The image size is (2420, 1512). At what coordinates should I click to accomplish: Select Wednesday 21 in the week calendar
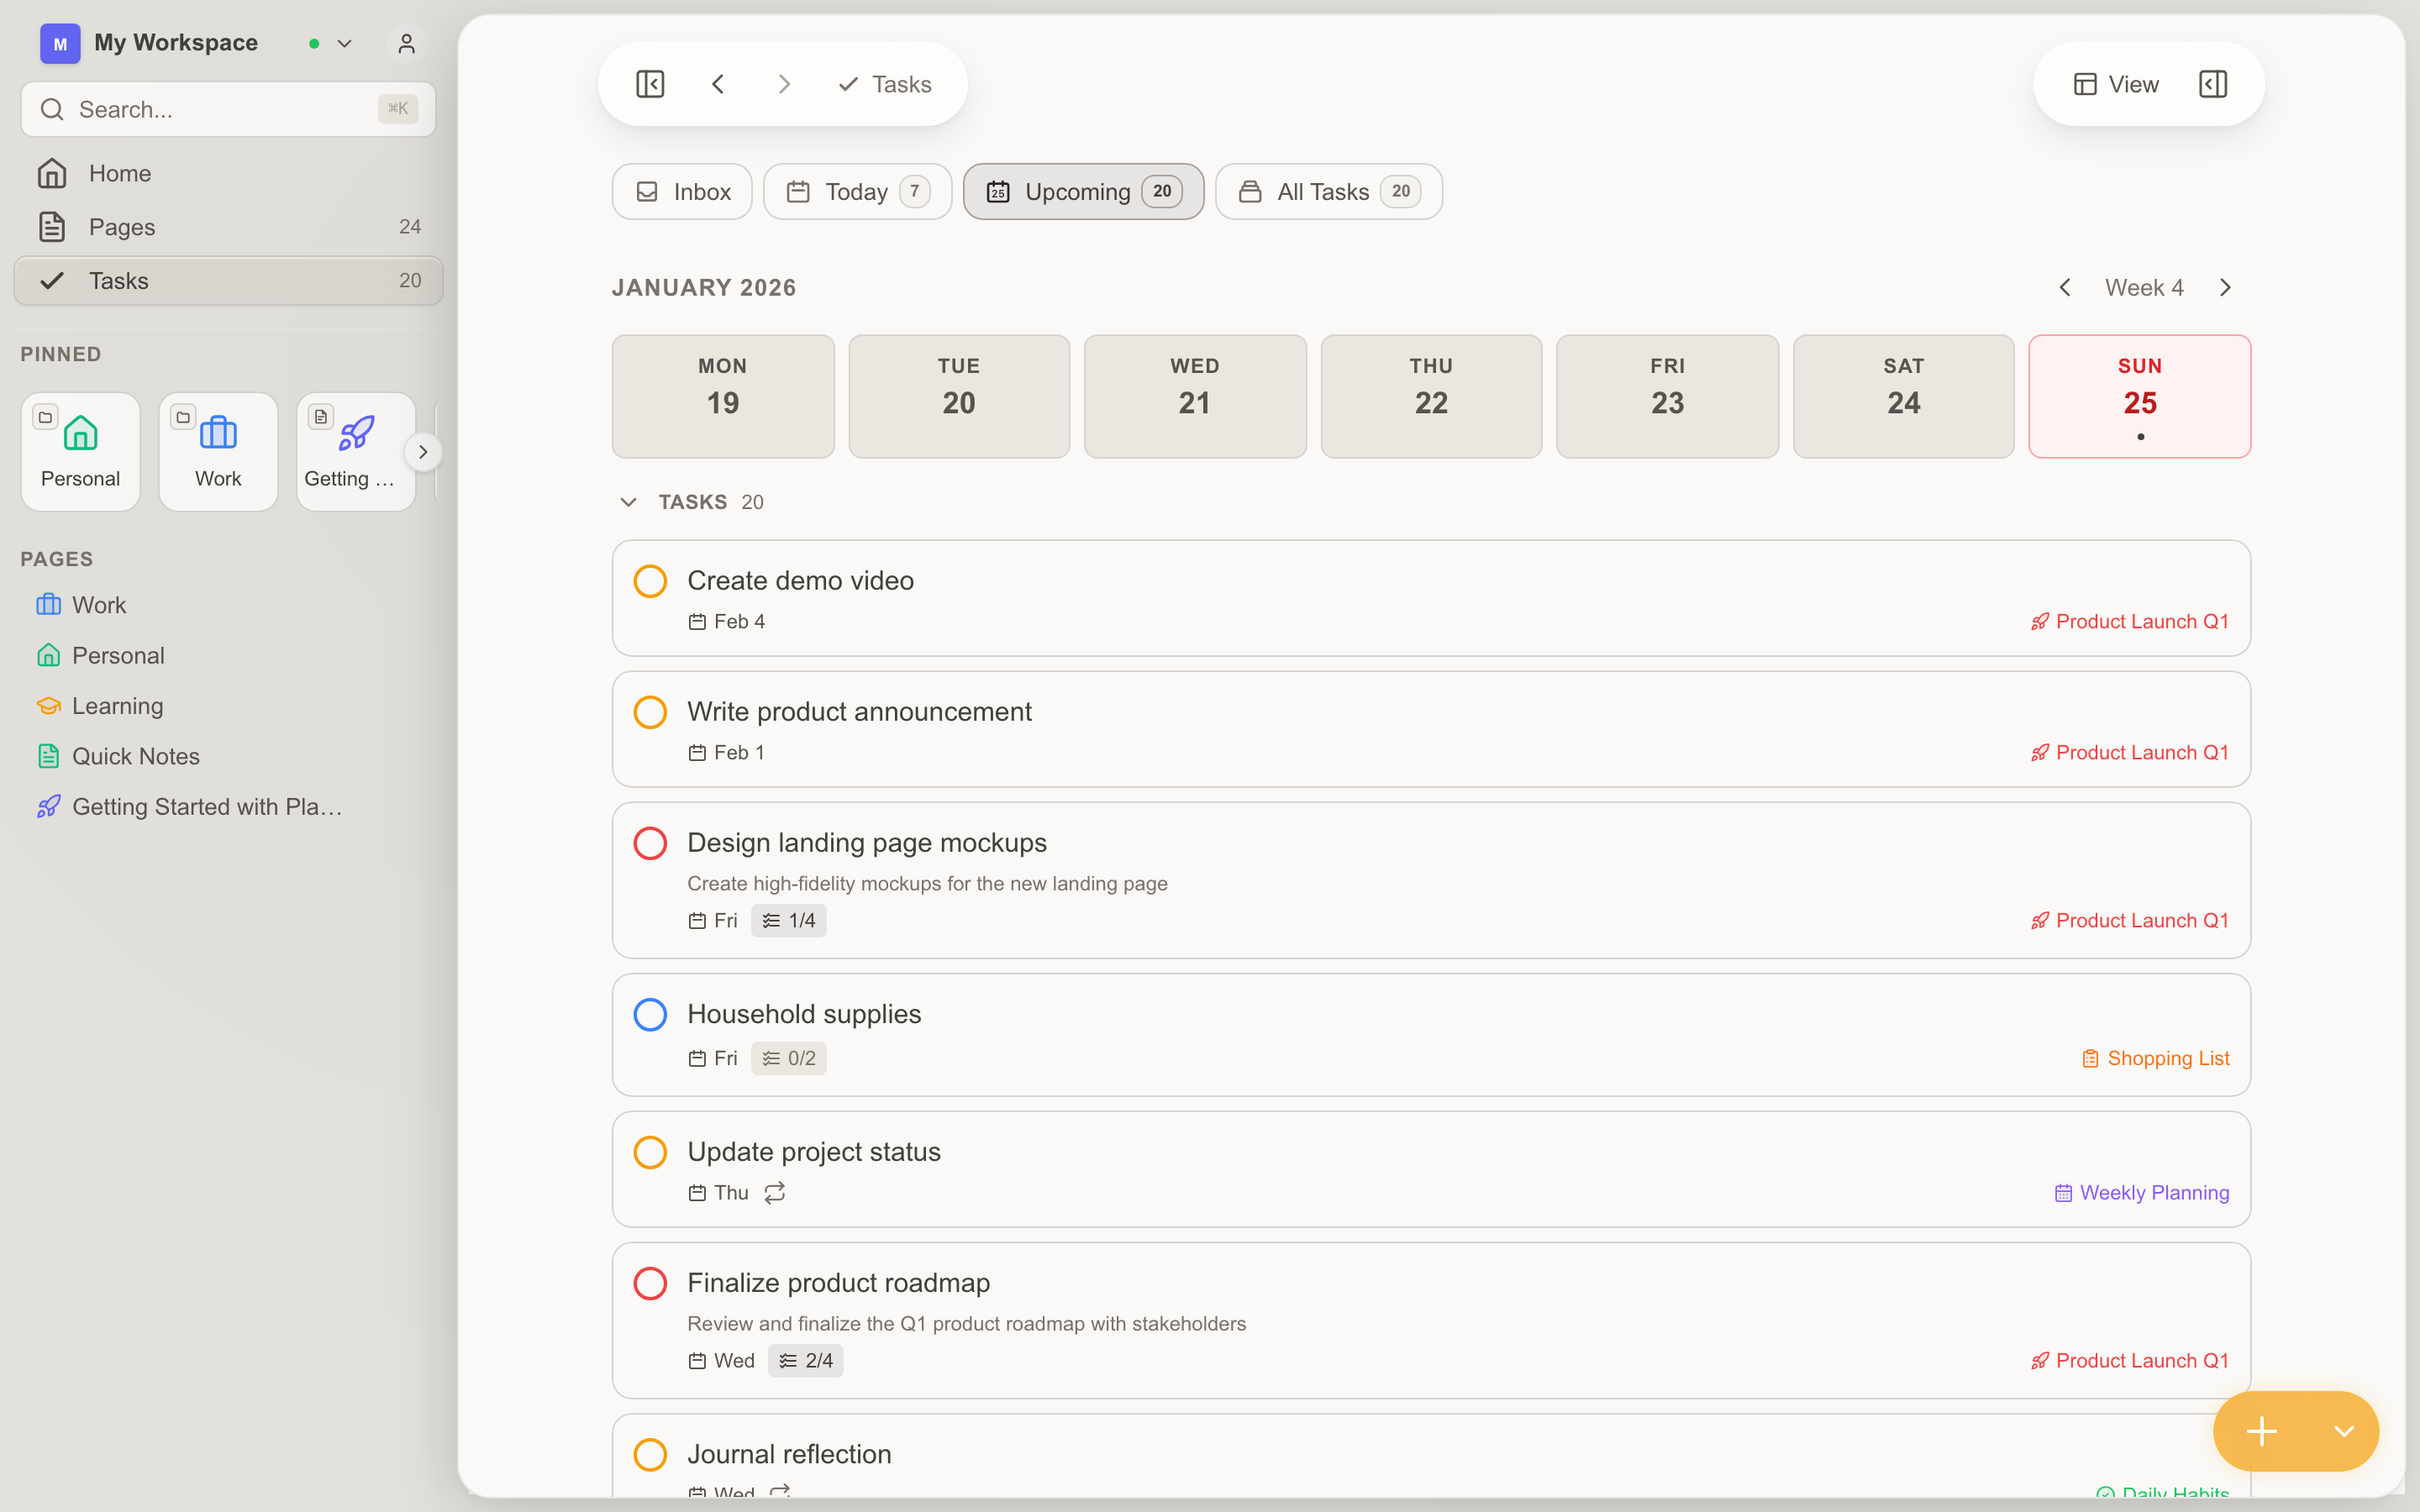(1193, 396)
